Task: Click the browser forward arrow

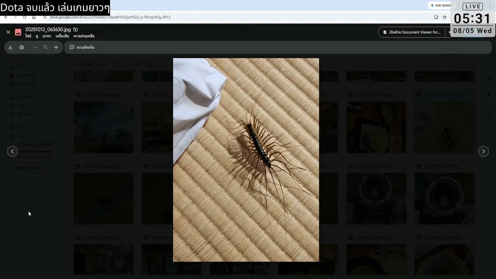Action: (15, 17)
